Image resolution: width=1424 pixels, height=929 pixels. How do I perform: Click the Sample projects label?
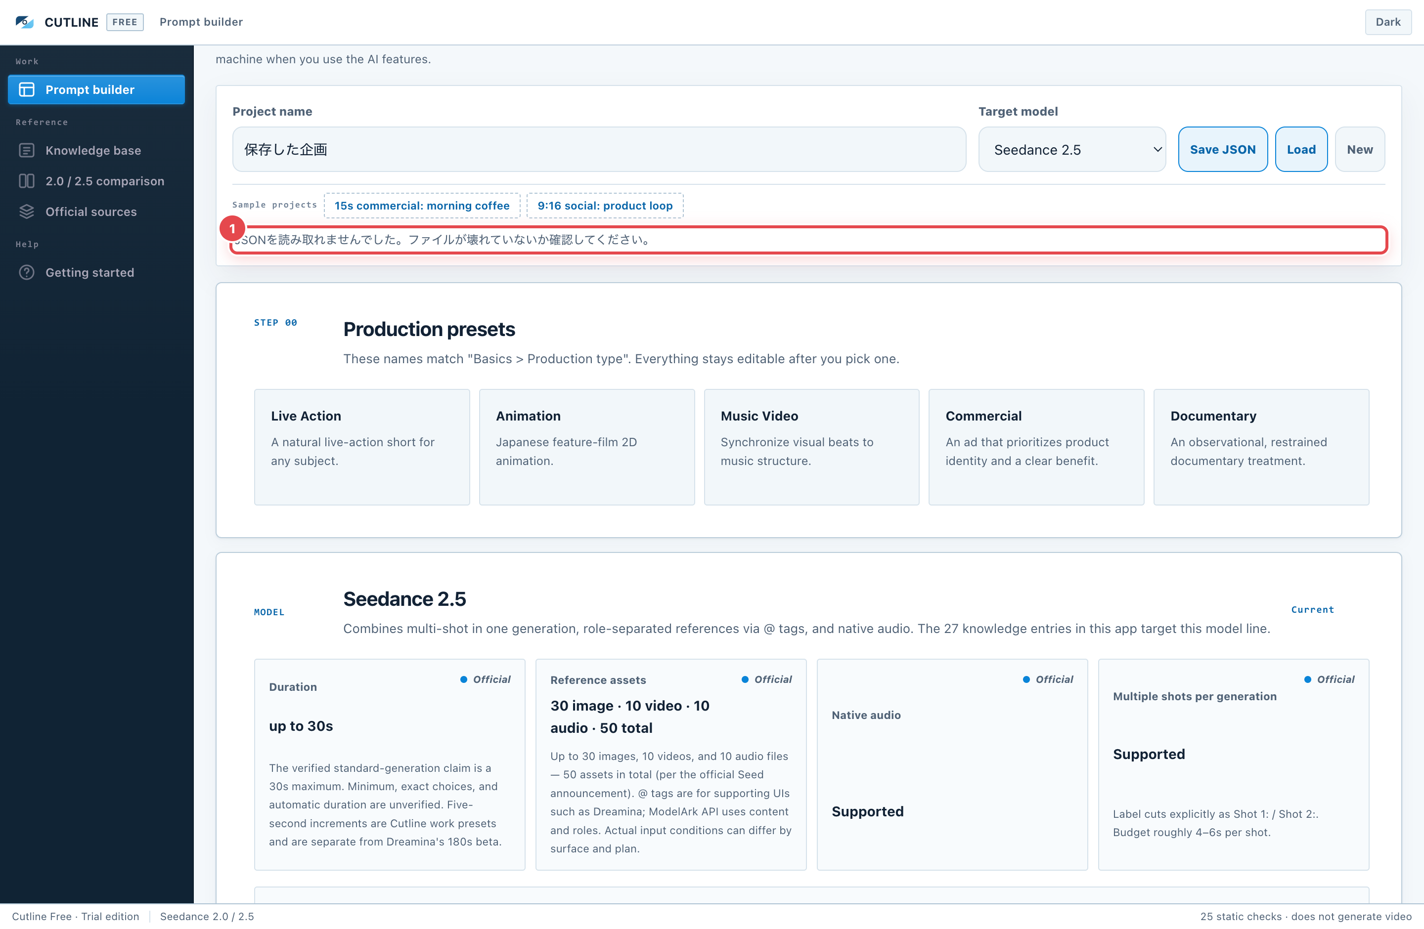pyautogui.click(x=274, y=205)
